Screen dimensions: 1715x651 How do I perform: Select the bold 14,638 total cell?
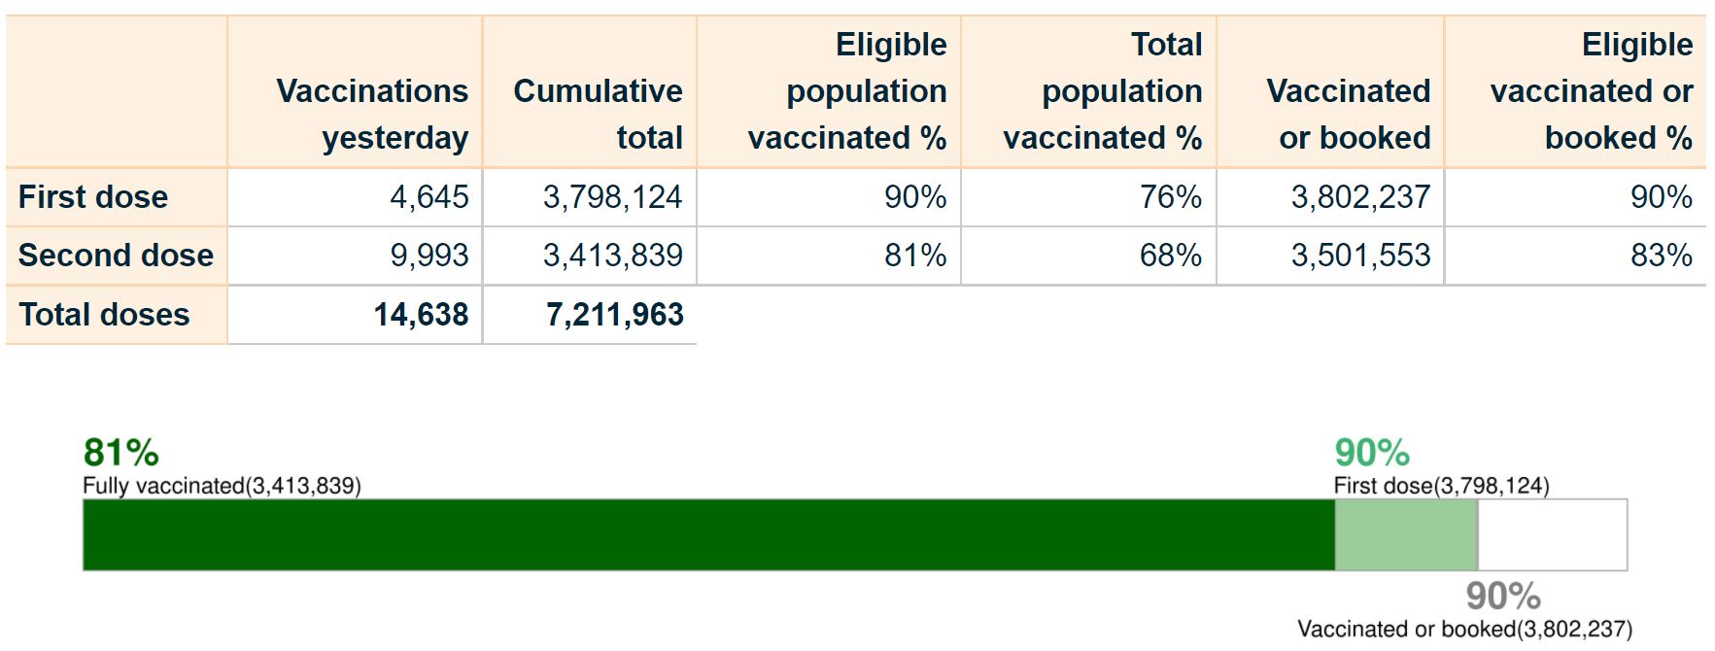click(x=421, y=315)
